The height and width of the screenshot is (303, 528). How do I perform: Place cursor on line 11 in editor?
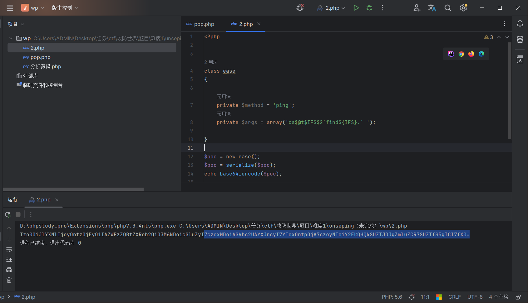pyautogui.click(x=357, y=148)
